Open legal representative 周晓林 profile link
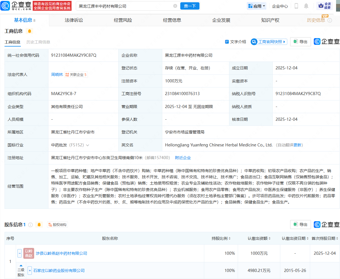 (x=57, y=74)
